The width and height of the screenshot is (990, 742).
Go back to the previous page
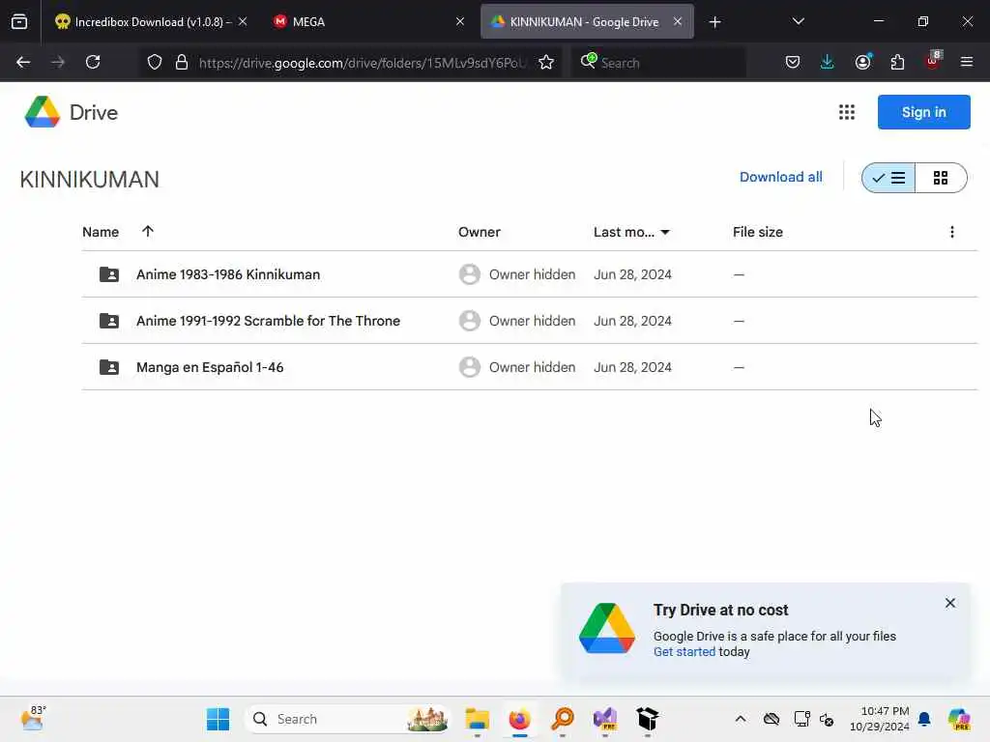[23, 62]
